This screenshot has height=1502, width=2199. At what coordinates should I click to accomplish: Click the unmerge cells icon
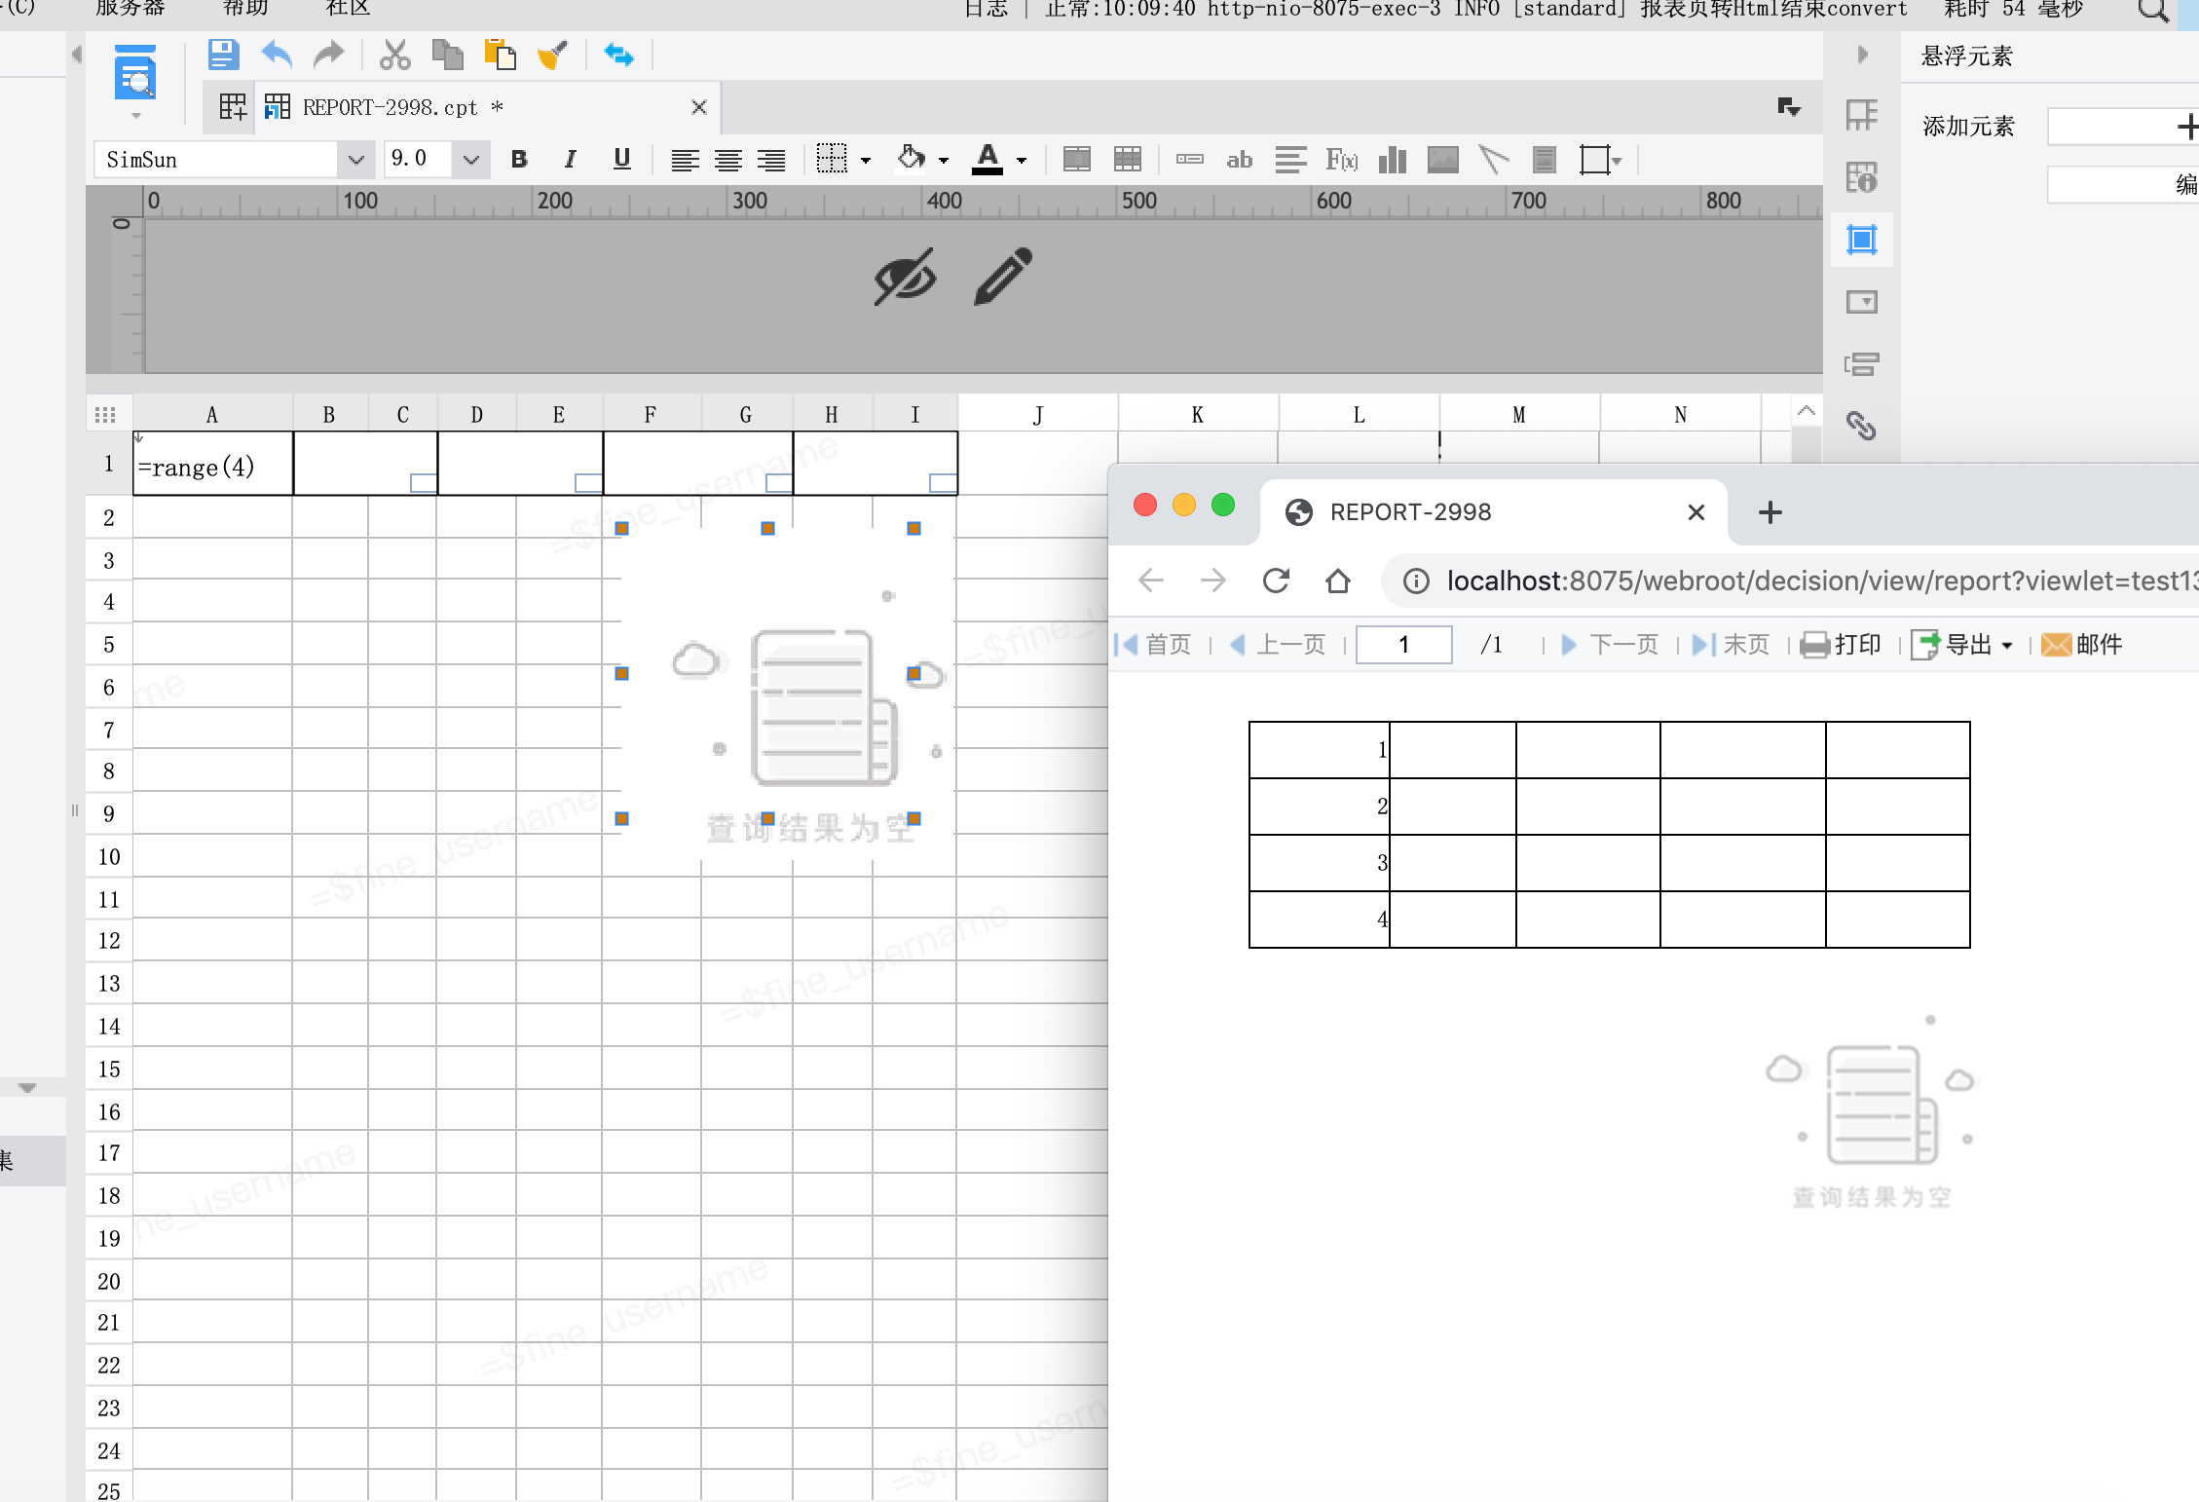point(1127,160)
